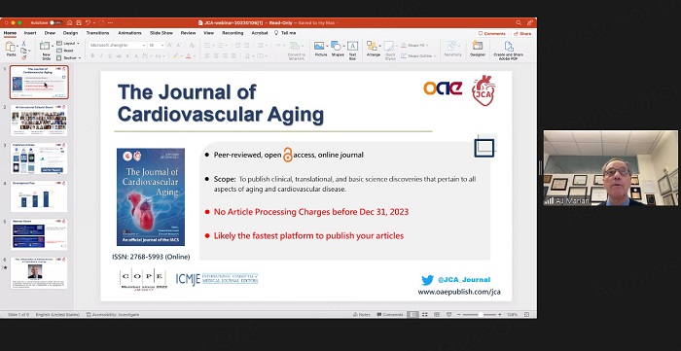Select slide 2 thumbnail Editorial Board
This screenshot has height=351, width=681.
tap(39, 121)
